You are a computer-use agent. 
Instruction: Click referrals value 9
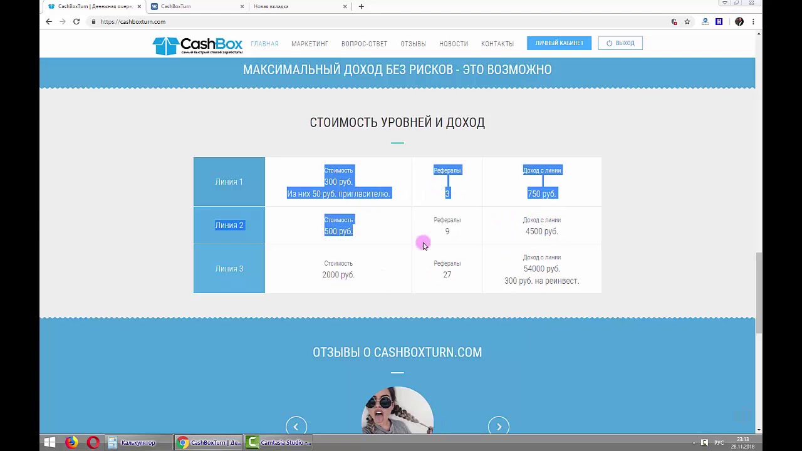(447, 231)
